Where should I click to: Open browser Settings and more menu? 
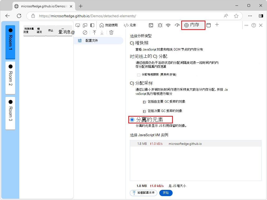tap(250, 16)
